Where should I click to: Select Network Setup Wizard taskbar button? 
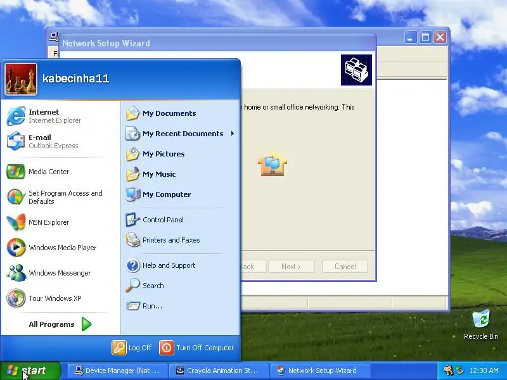point(320,370)
